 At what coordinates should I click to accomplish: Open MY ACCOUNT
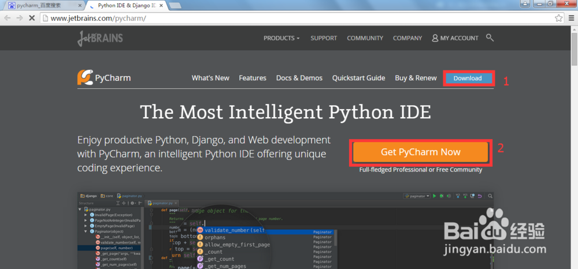pyautogui.click(x=455, y=38)
